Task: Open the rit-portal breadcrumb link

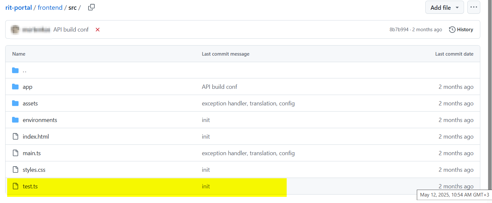Action: pos(19,7)
